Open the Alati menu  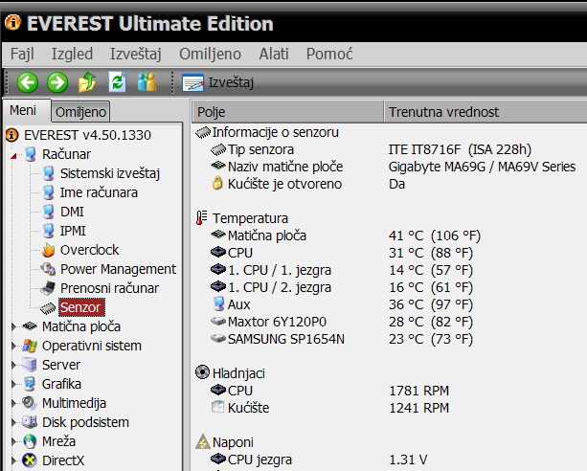(x=274, y=54)
